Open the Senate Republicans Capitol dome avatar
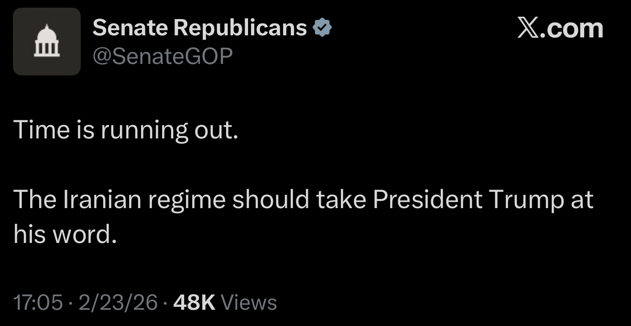This screenshot has height=326, width=631. (47, 42)
